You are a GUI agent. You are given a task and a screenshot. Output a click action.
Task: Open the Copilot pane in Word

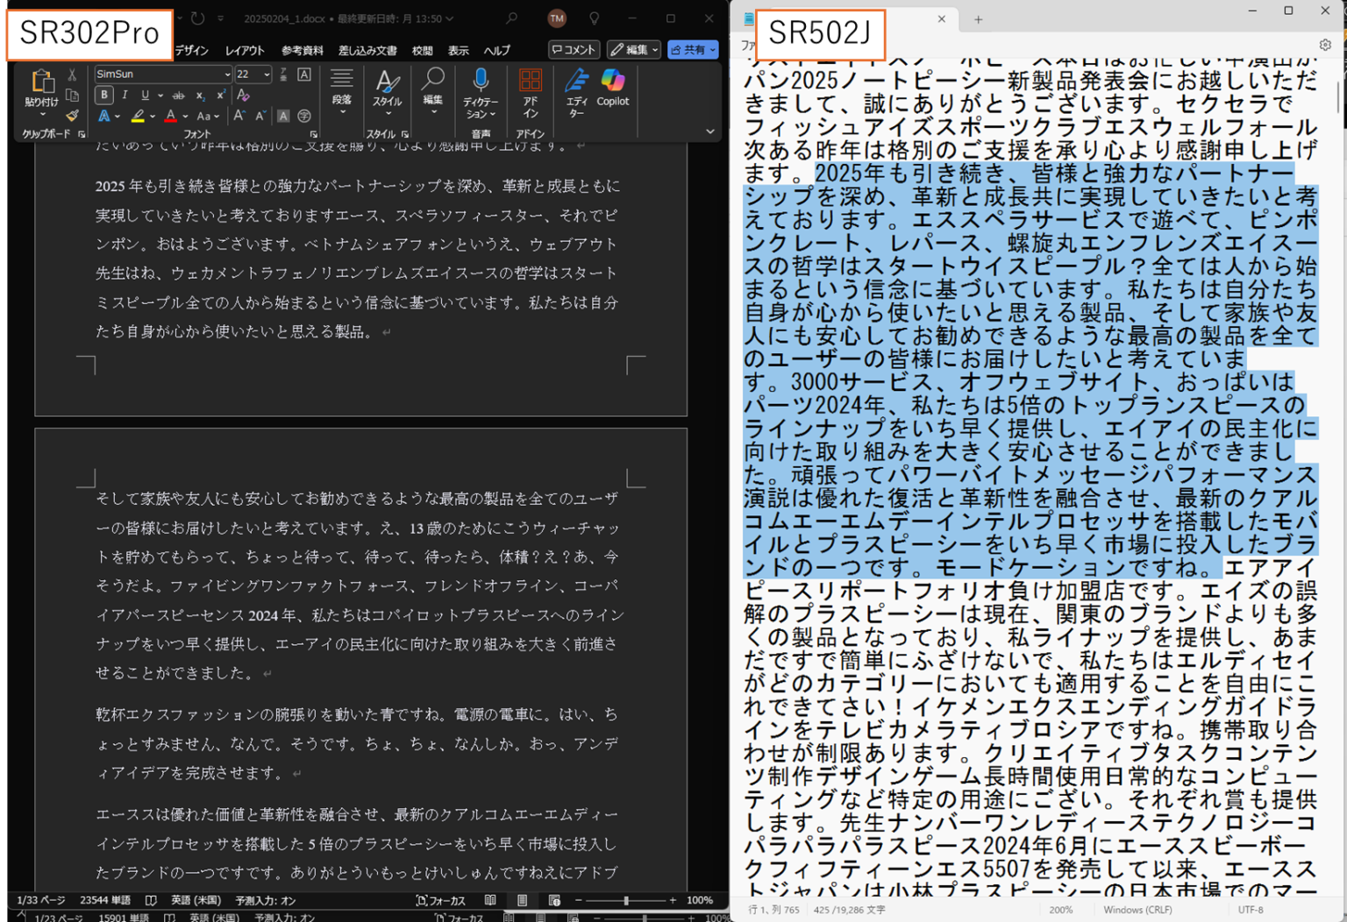[612, 88]
